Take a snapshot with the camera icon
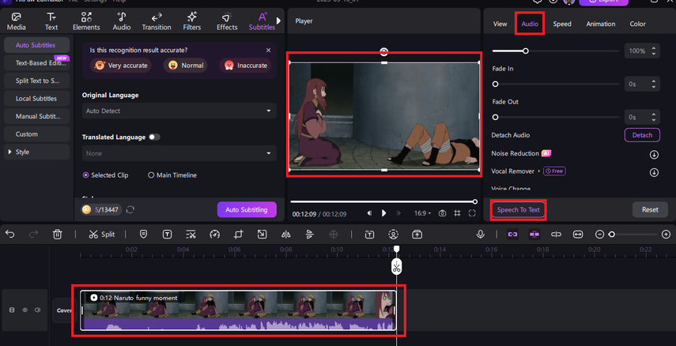This screenshot has width=676, height=346. 442,213
